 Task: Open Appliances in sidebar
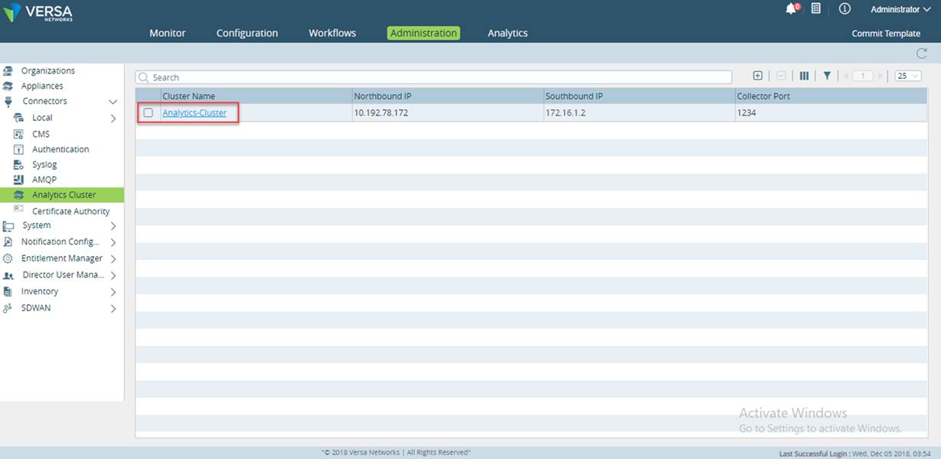pyautogui.click(x=42, y=86)
